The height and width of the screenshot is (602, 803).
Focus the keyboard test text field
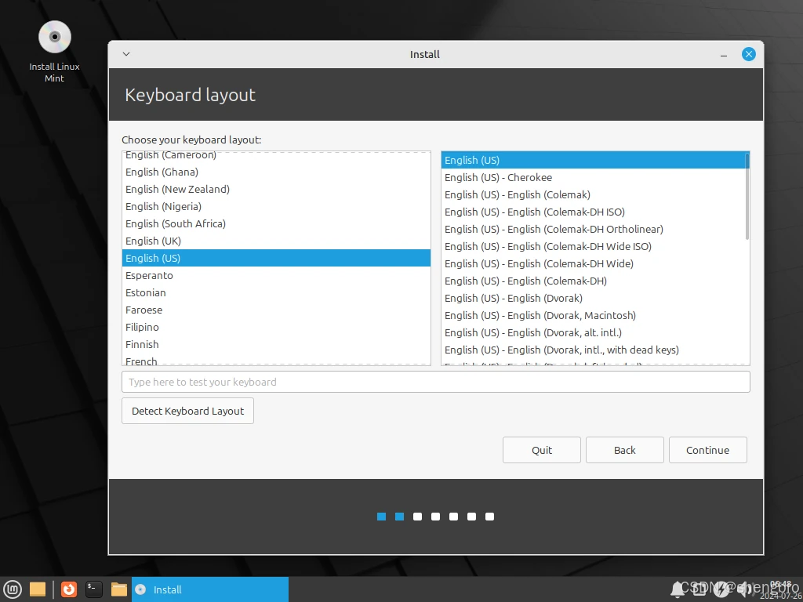pyautogui.click(x=435, y=382)
